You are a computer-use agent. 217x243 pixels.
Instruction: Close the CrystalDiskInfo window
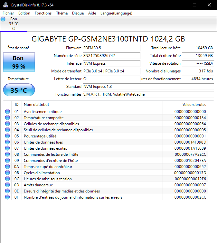pyautogui.click(x=209, y=5)
